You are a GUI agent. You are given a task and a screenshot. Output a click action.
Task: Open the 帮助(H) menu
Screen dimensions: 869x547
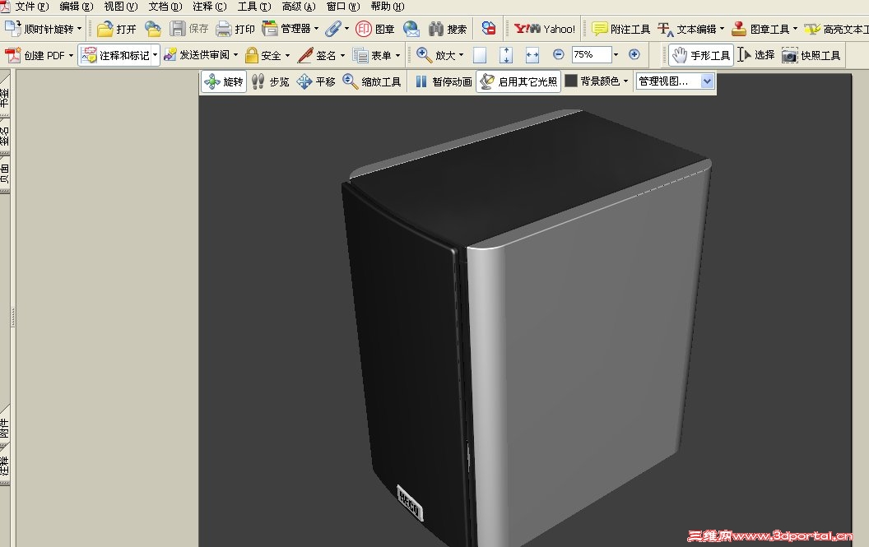click(388, 7)
